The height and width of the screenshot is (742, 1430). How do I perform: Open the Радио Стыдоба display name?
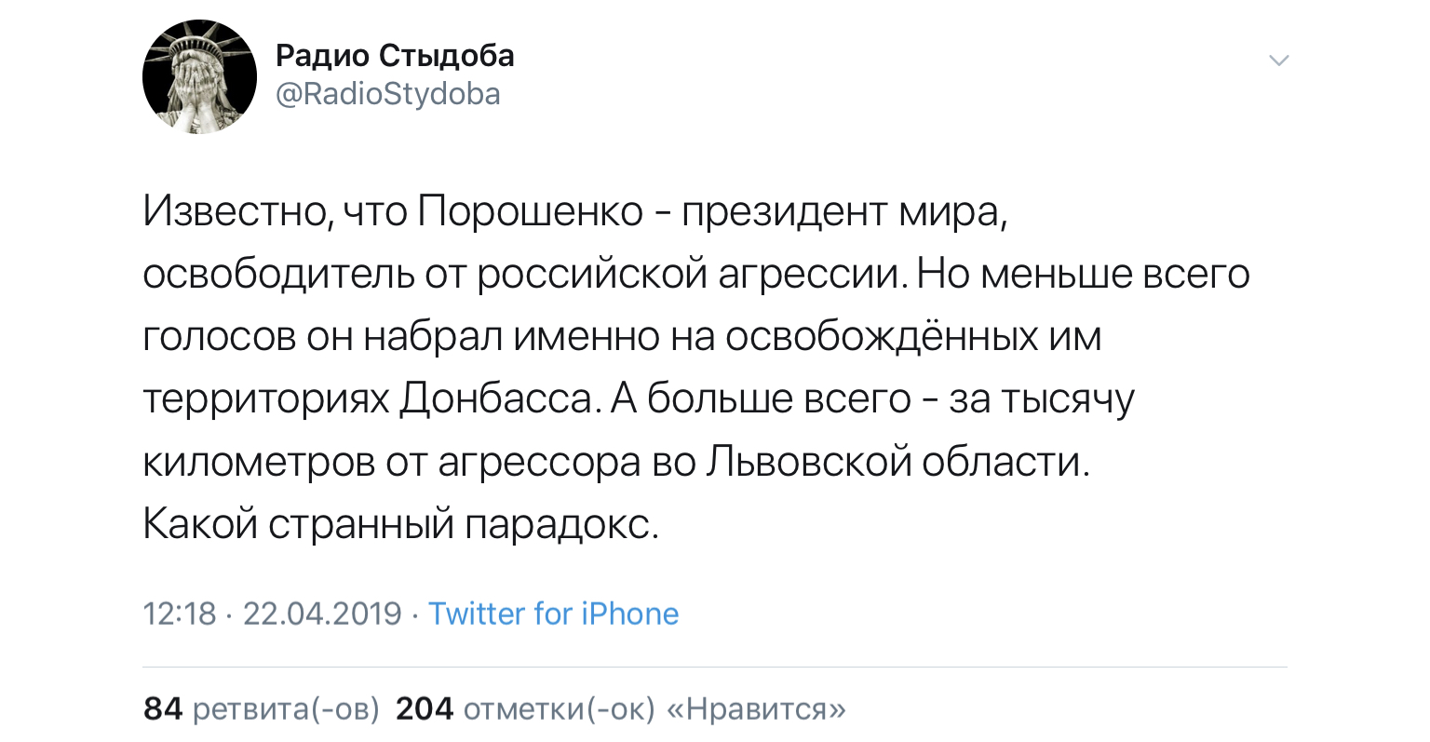point(395,56)
